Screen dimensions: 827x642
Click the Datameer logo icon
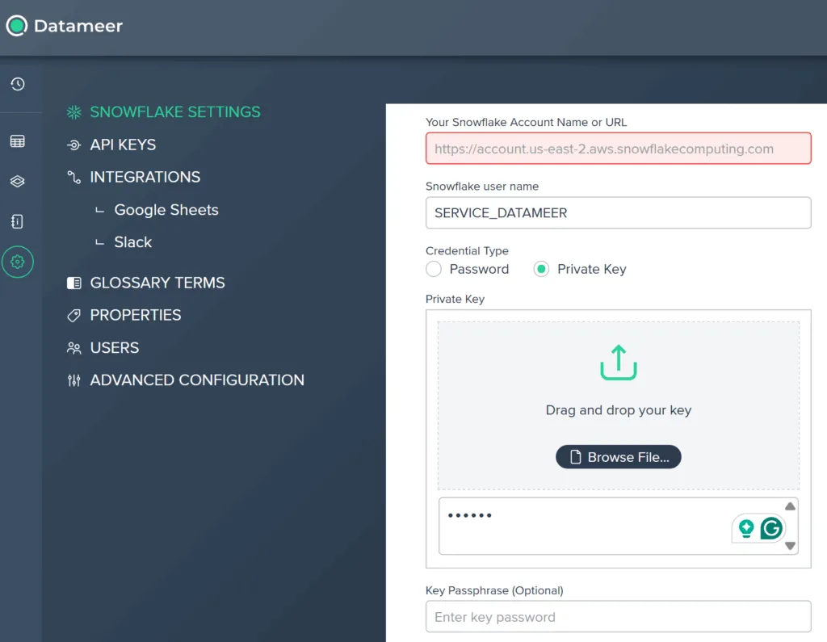point(16,25)
